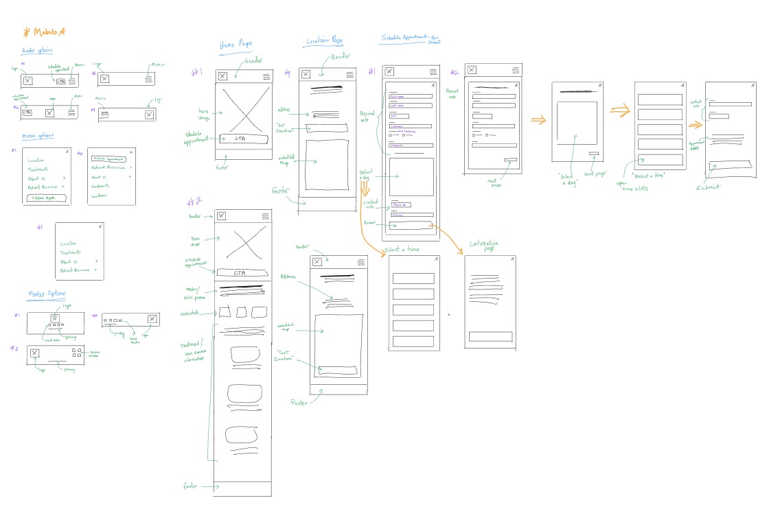Tap the CTA button on Home Page #1
769x520 pixels.
click(x=244, y=139)
